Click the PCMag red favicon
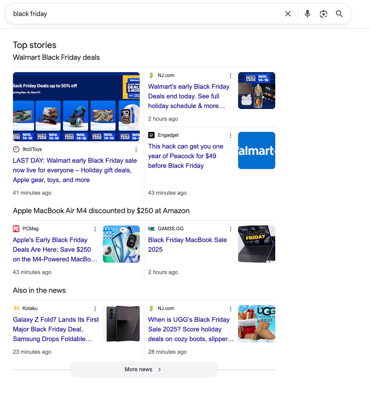The image size is (370, 393). click(16, 228)
